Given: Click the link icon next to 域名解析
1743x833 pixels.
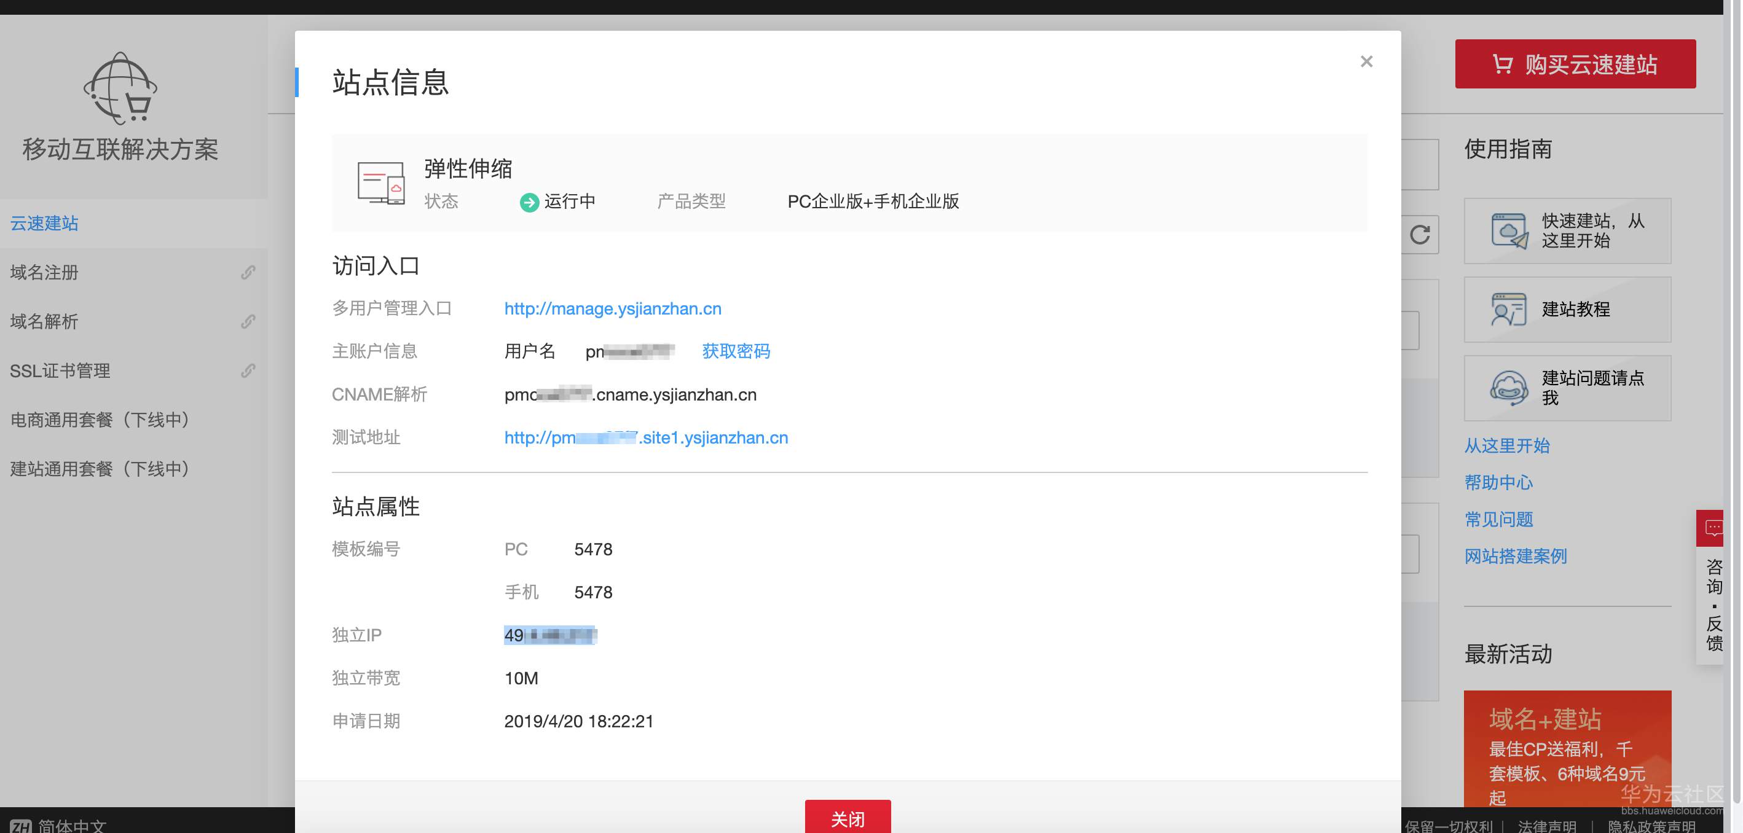Looking at the screenshot, I should click(x=248, y=321).
